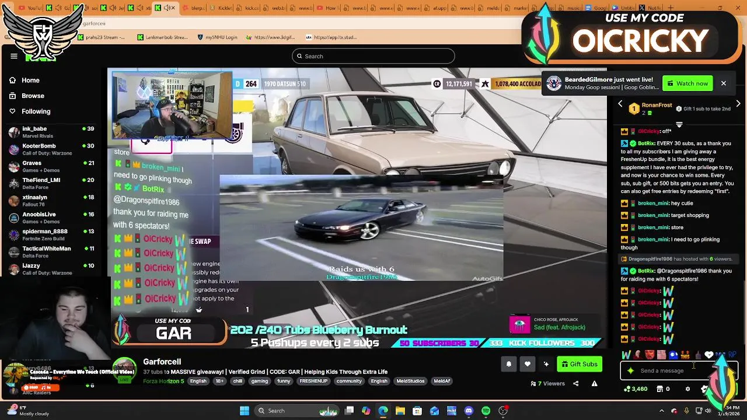747x420 pixels.
Task: Pick the white heart emote quick button
Action: (x=708, y=355)
